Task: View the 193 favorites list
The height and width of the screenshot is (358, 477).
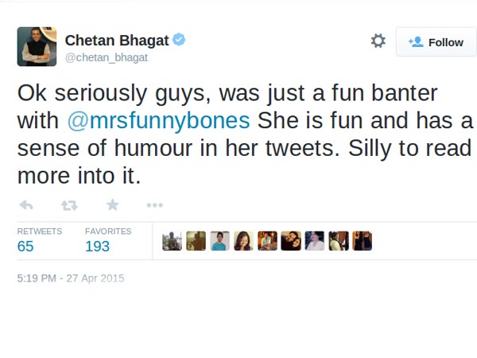Action: coord(97,246)
